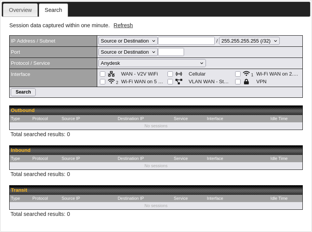This screenshot has width=312, height=232.
Task: Enable the WAN - V2V WiFi checkbox
Action: point(103,74)
